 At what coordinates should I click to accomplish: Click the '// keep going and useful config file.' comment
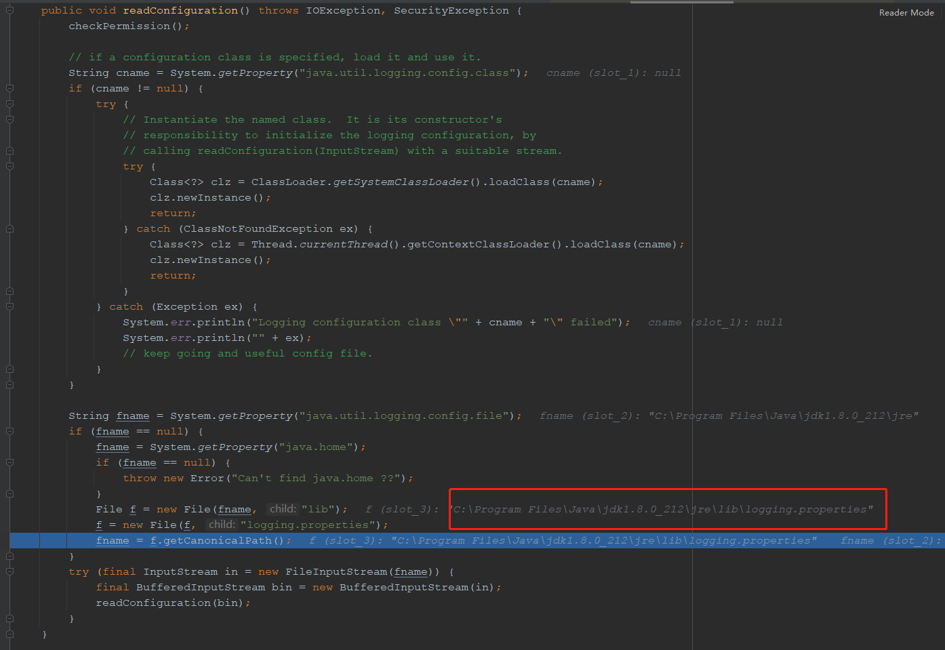[247, 353]
